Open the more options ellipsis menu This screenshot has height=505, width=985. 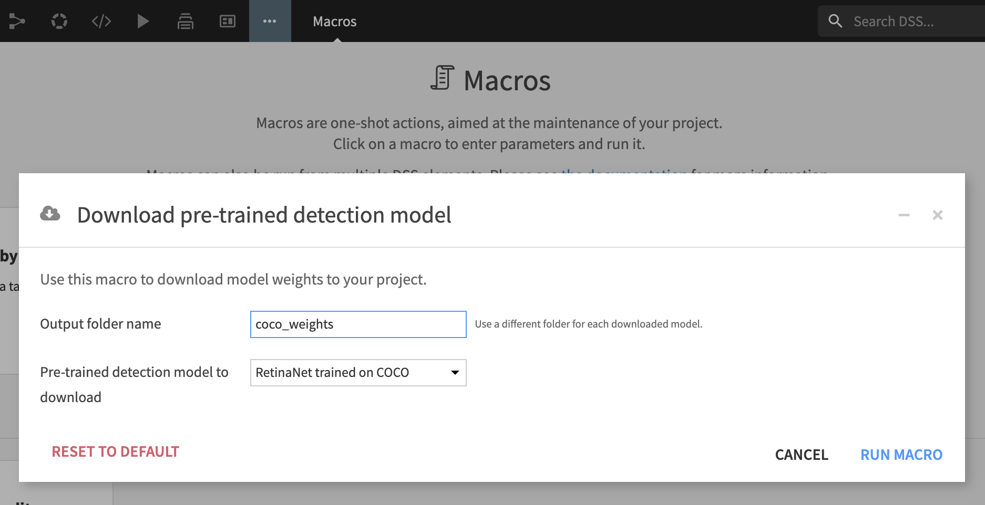(270, 22)
